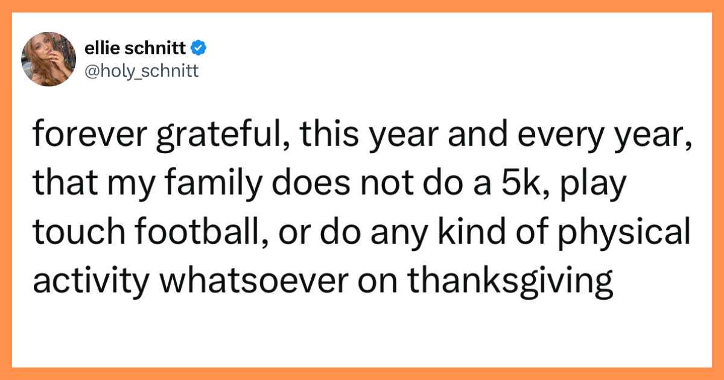
Task: Click the orange border frame around the tweet
Action: tap(362, 6)
